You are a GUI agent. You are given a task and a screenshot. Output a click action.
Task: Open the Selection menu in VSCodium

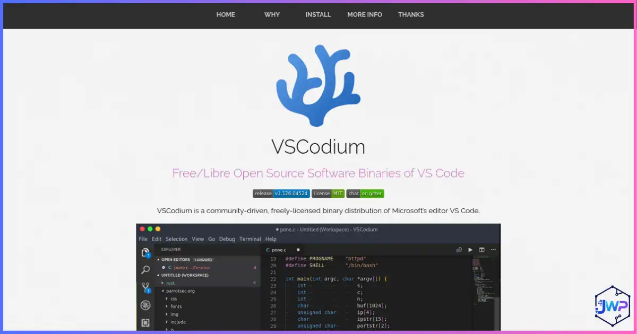(176, 239)
